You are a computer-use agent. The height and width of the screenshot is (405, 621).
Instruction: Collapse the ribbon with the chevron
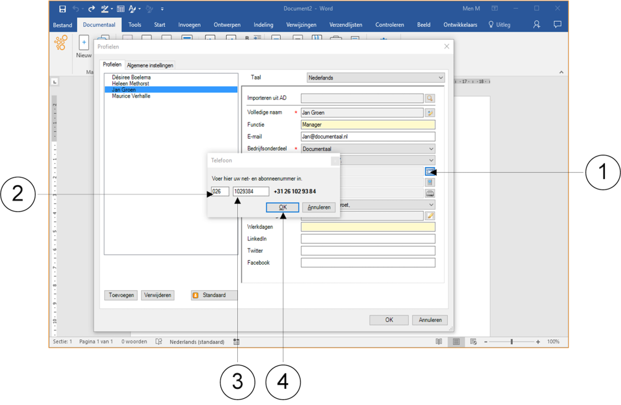point(561,72)
